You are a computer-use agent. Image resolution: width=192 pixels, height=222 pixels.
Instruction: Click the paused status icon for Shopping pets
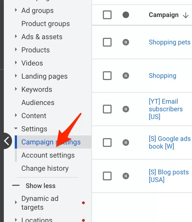[126, 42]
